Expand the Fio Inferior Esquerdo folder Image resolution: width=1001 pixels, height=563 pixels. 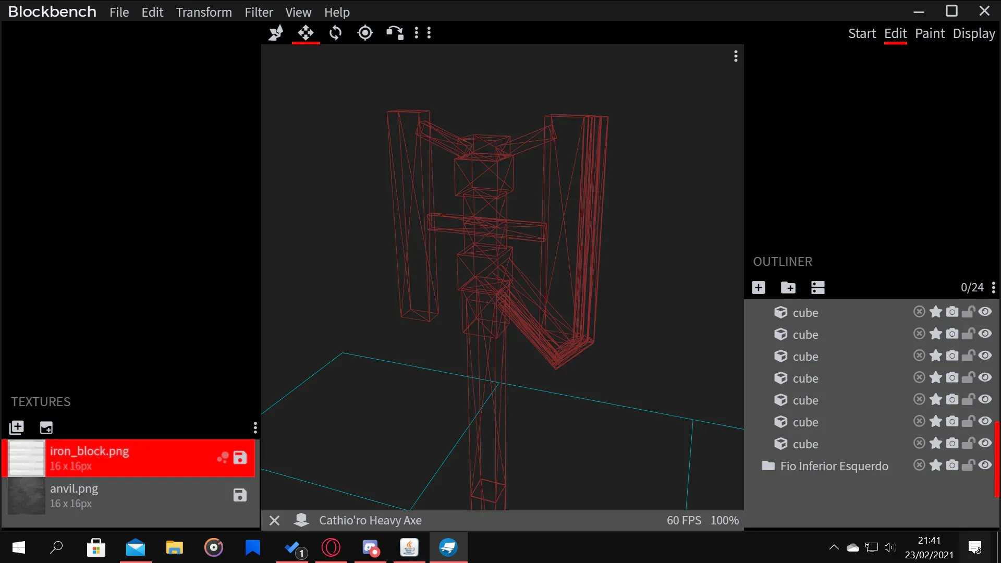point(768,466)
